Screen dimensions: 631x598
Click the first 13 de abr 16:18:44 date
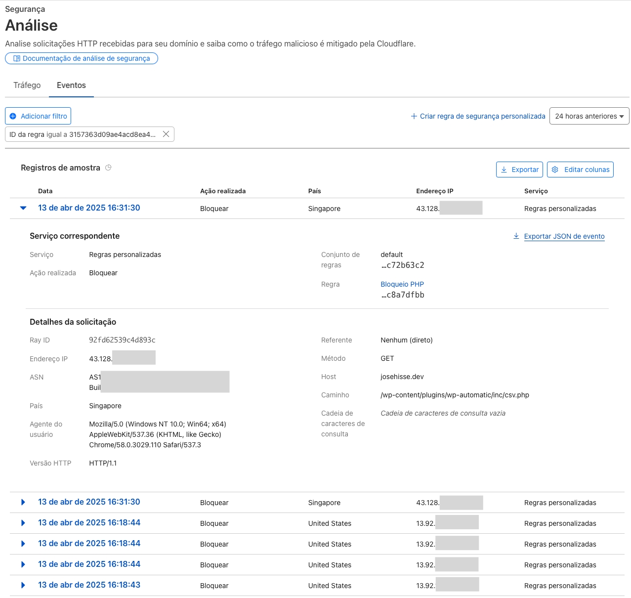pyautogui.click(x=89, y=522)
